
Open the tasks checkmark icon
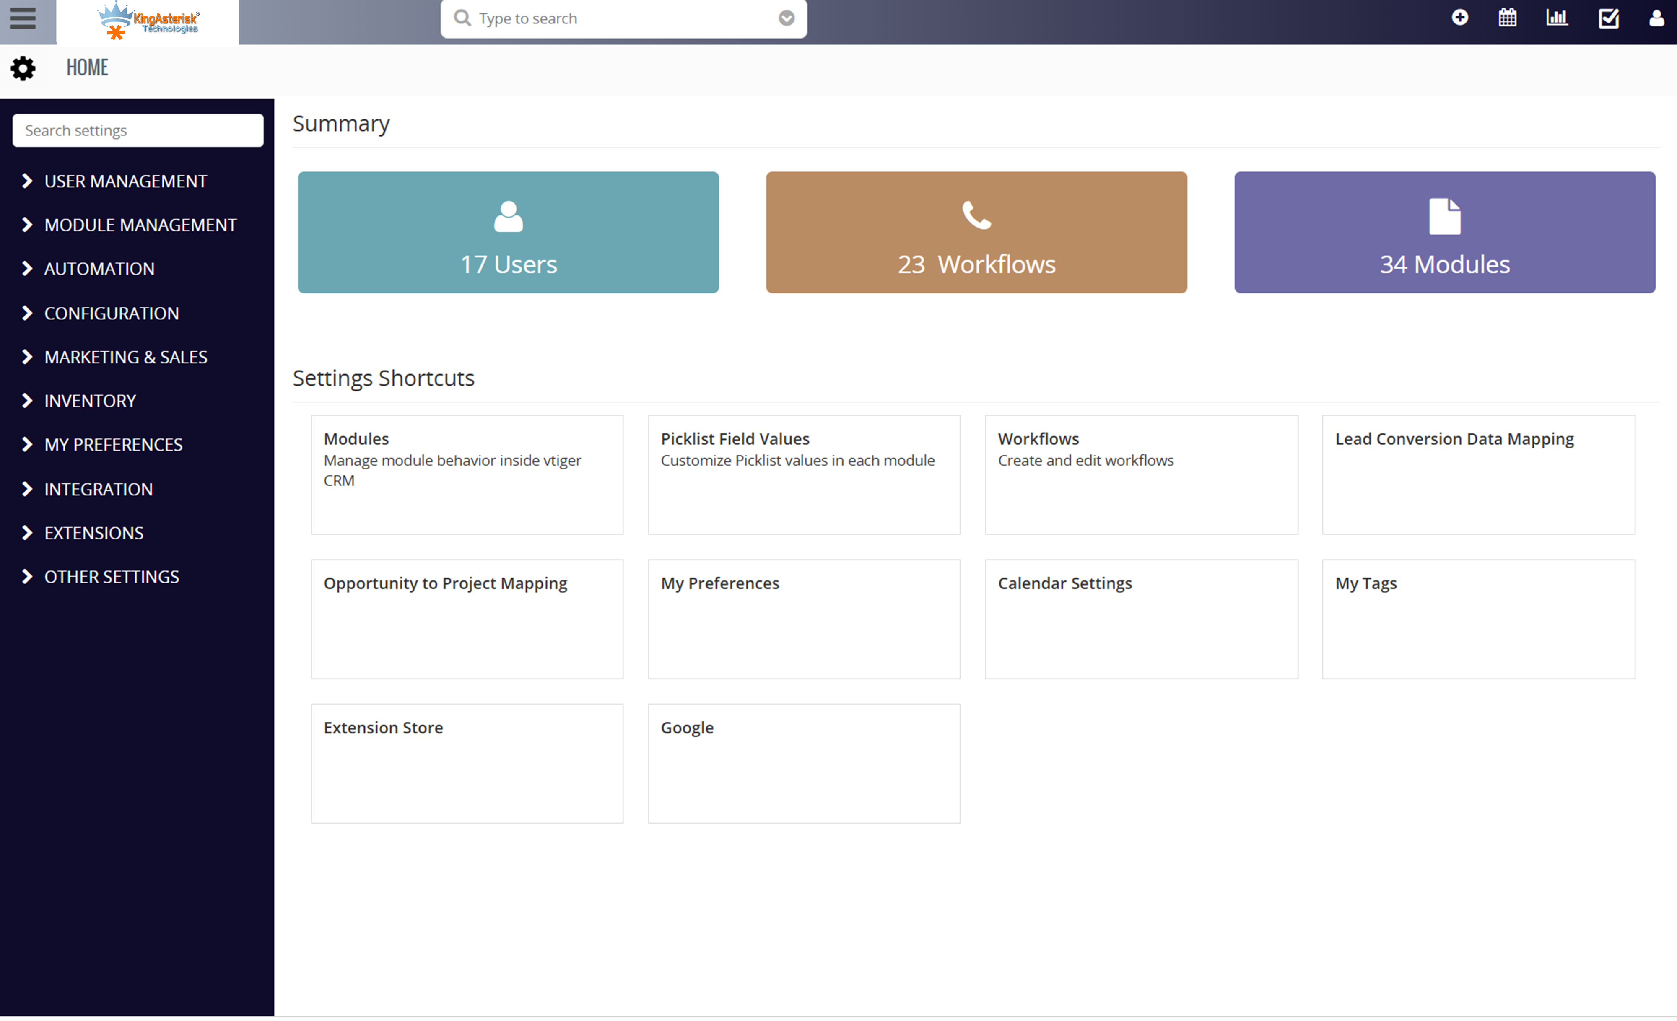pyautogui.click(x=1608, y=18)
